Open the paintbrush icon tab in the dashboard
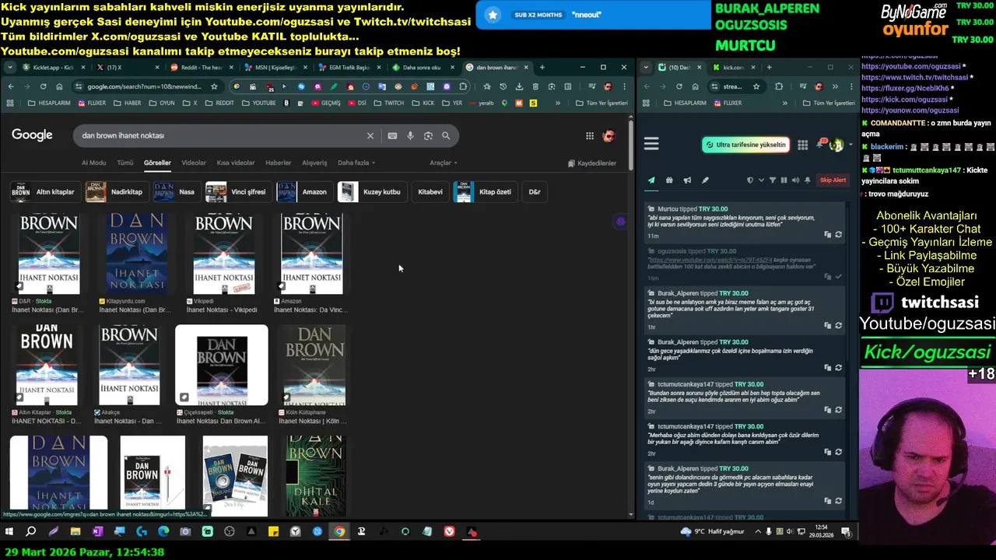 click(705, 180)
